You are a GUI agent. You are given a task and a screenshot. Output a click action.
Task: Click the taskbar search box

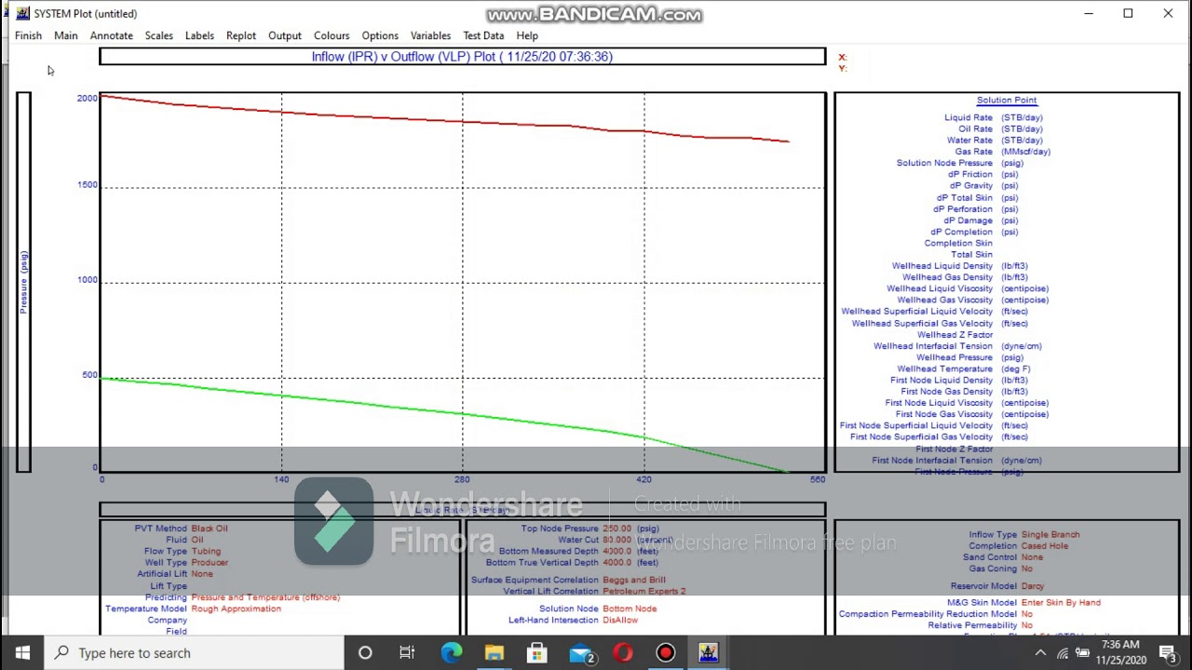pos(194,653)
